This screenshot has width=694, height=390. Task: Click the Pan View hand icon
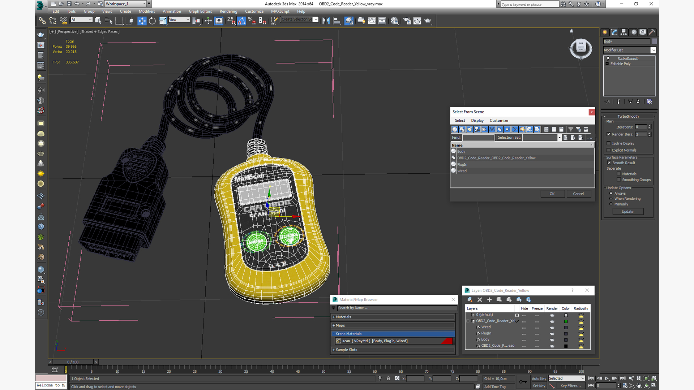[x=639, y=386]
